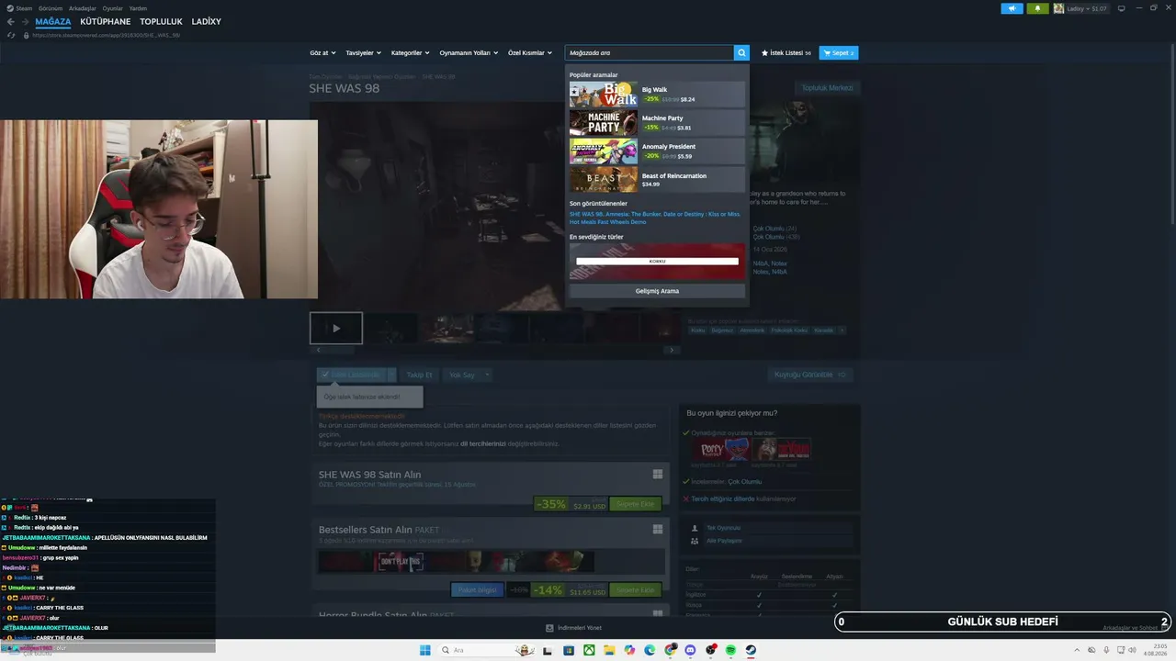Open the downloads icon at the bottom bar
This screenshot has width=1176, height=661.
pyautogui.click(x=549, y=628)
